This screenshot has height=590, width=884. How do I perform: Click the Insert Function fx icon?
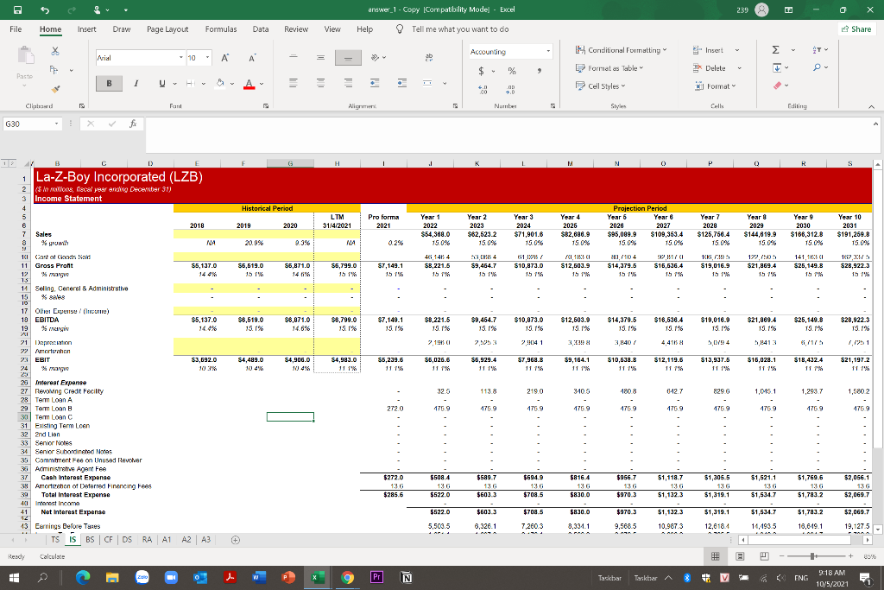tap(134, 124)
